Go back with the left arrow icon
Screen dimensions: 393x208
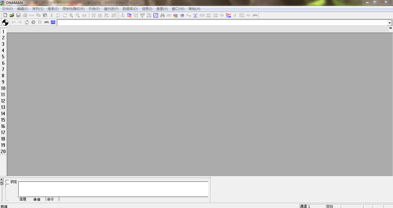tap(14, 22)
